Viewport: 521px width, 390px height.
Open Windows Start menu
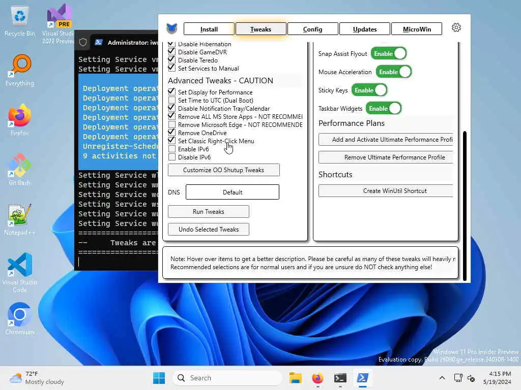coord(159,378)
